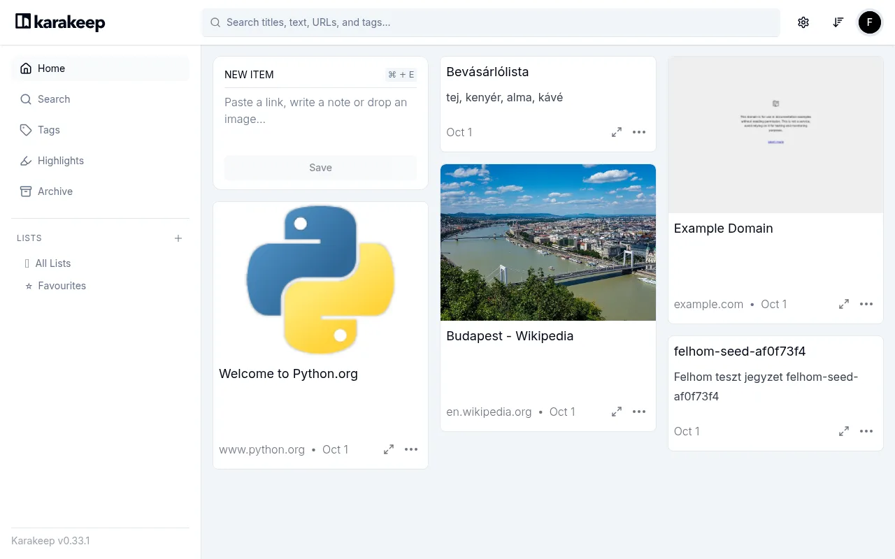Open more options for Bevásárlólista
895x559 pixels.
click(639, 132)
